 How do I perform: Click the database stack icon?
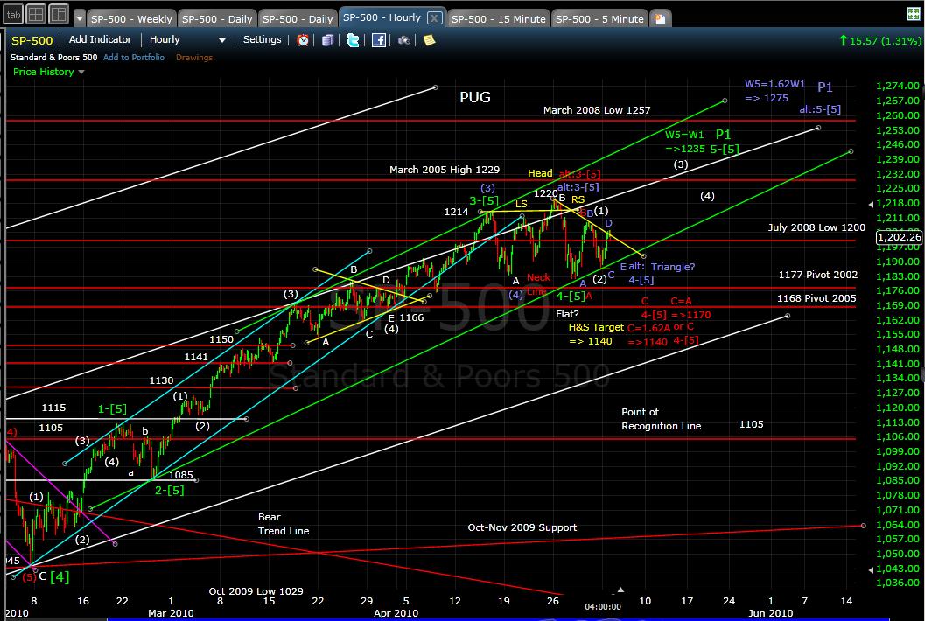327,40
